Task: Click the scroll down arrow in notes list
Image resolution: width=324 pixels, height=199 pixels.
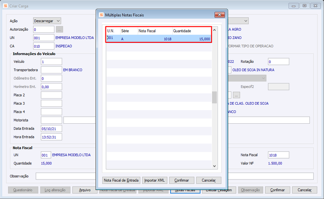Action: 214,166
